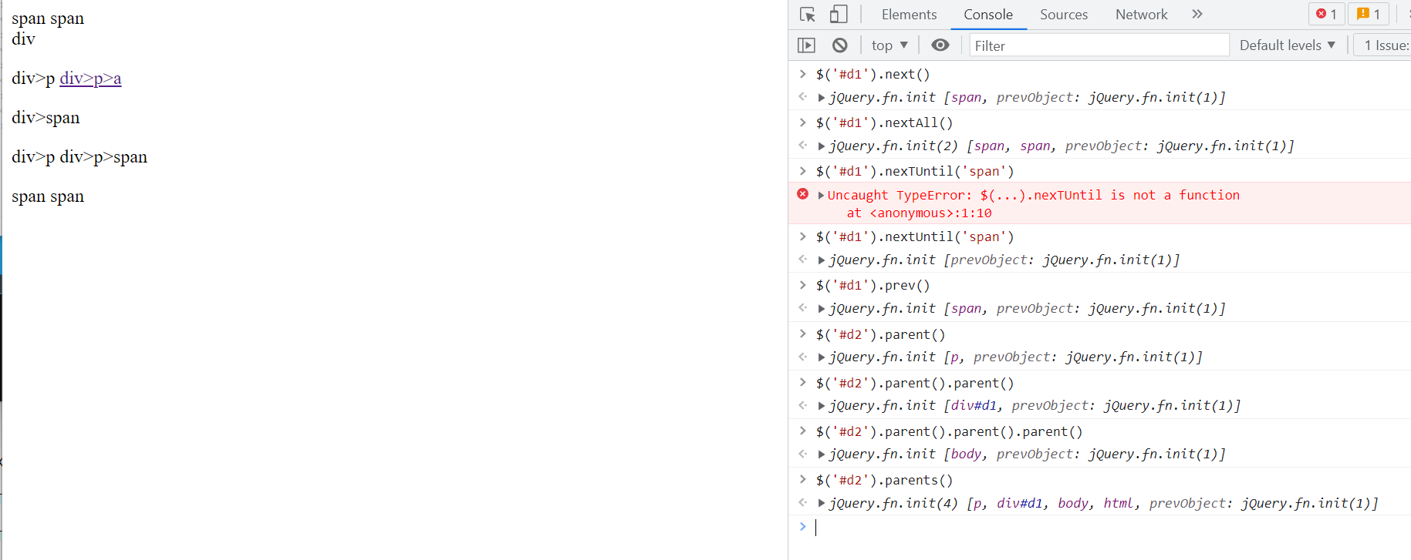Open the yellow warning count badge
1411x560 pixels.
tap(1368, 14)
